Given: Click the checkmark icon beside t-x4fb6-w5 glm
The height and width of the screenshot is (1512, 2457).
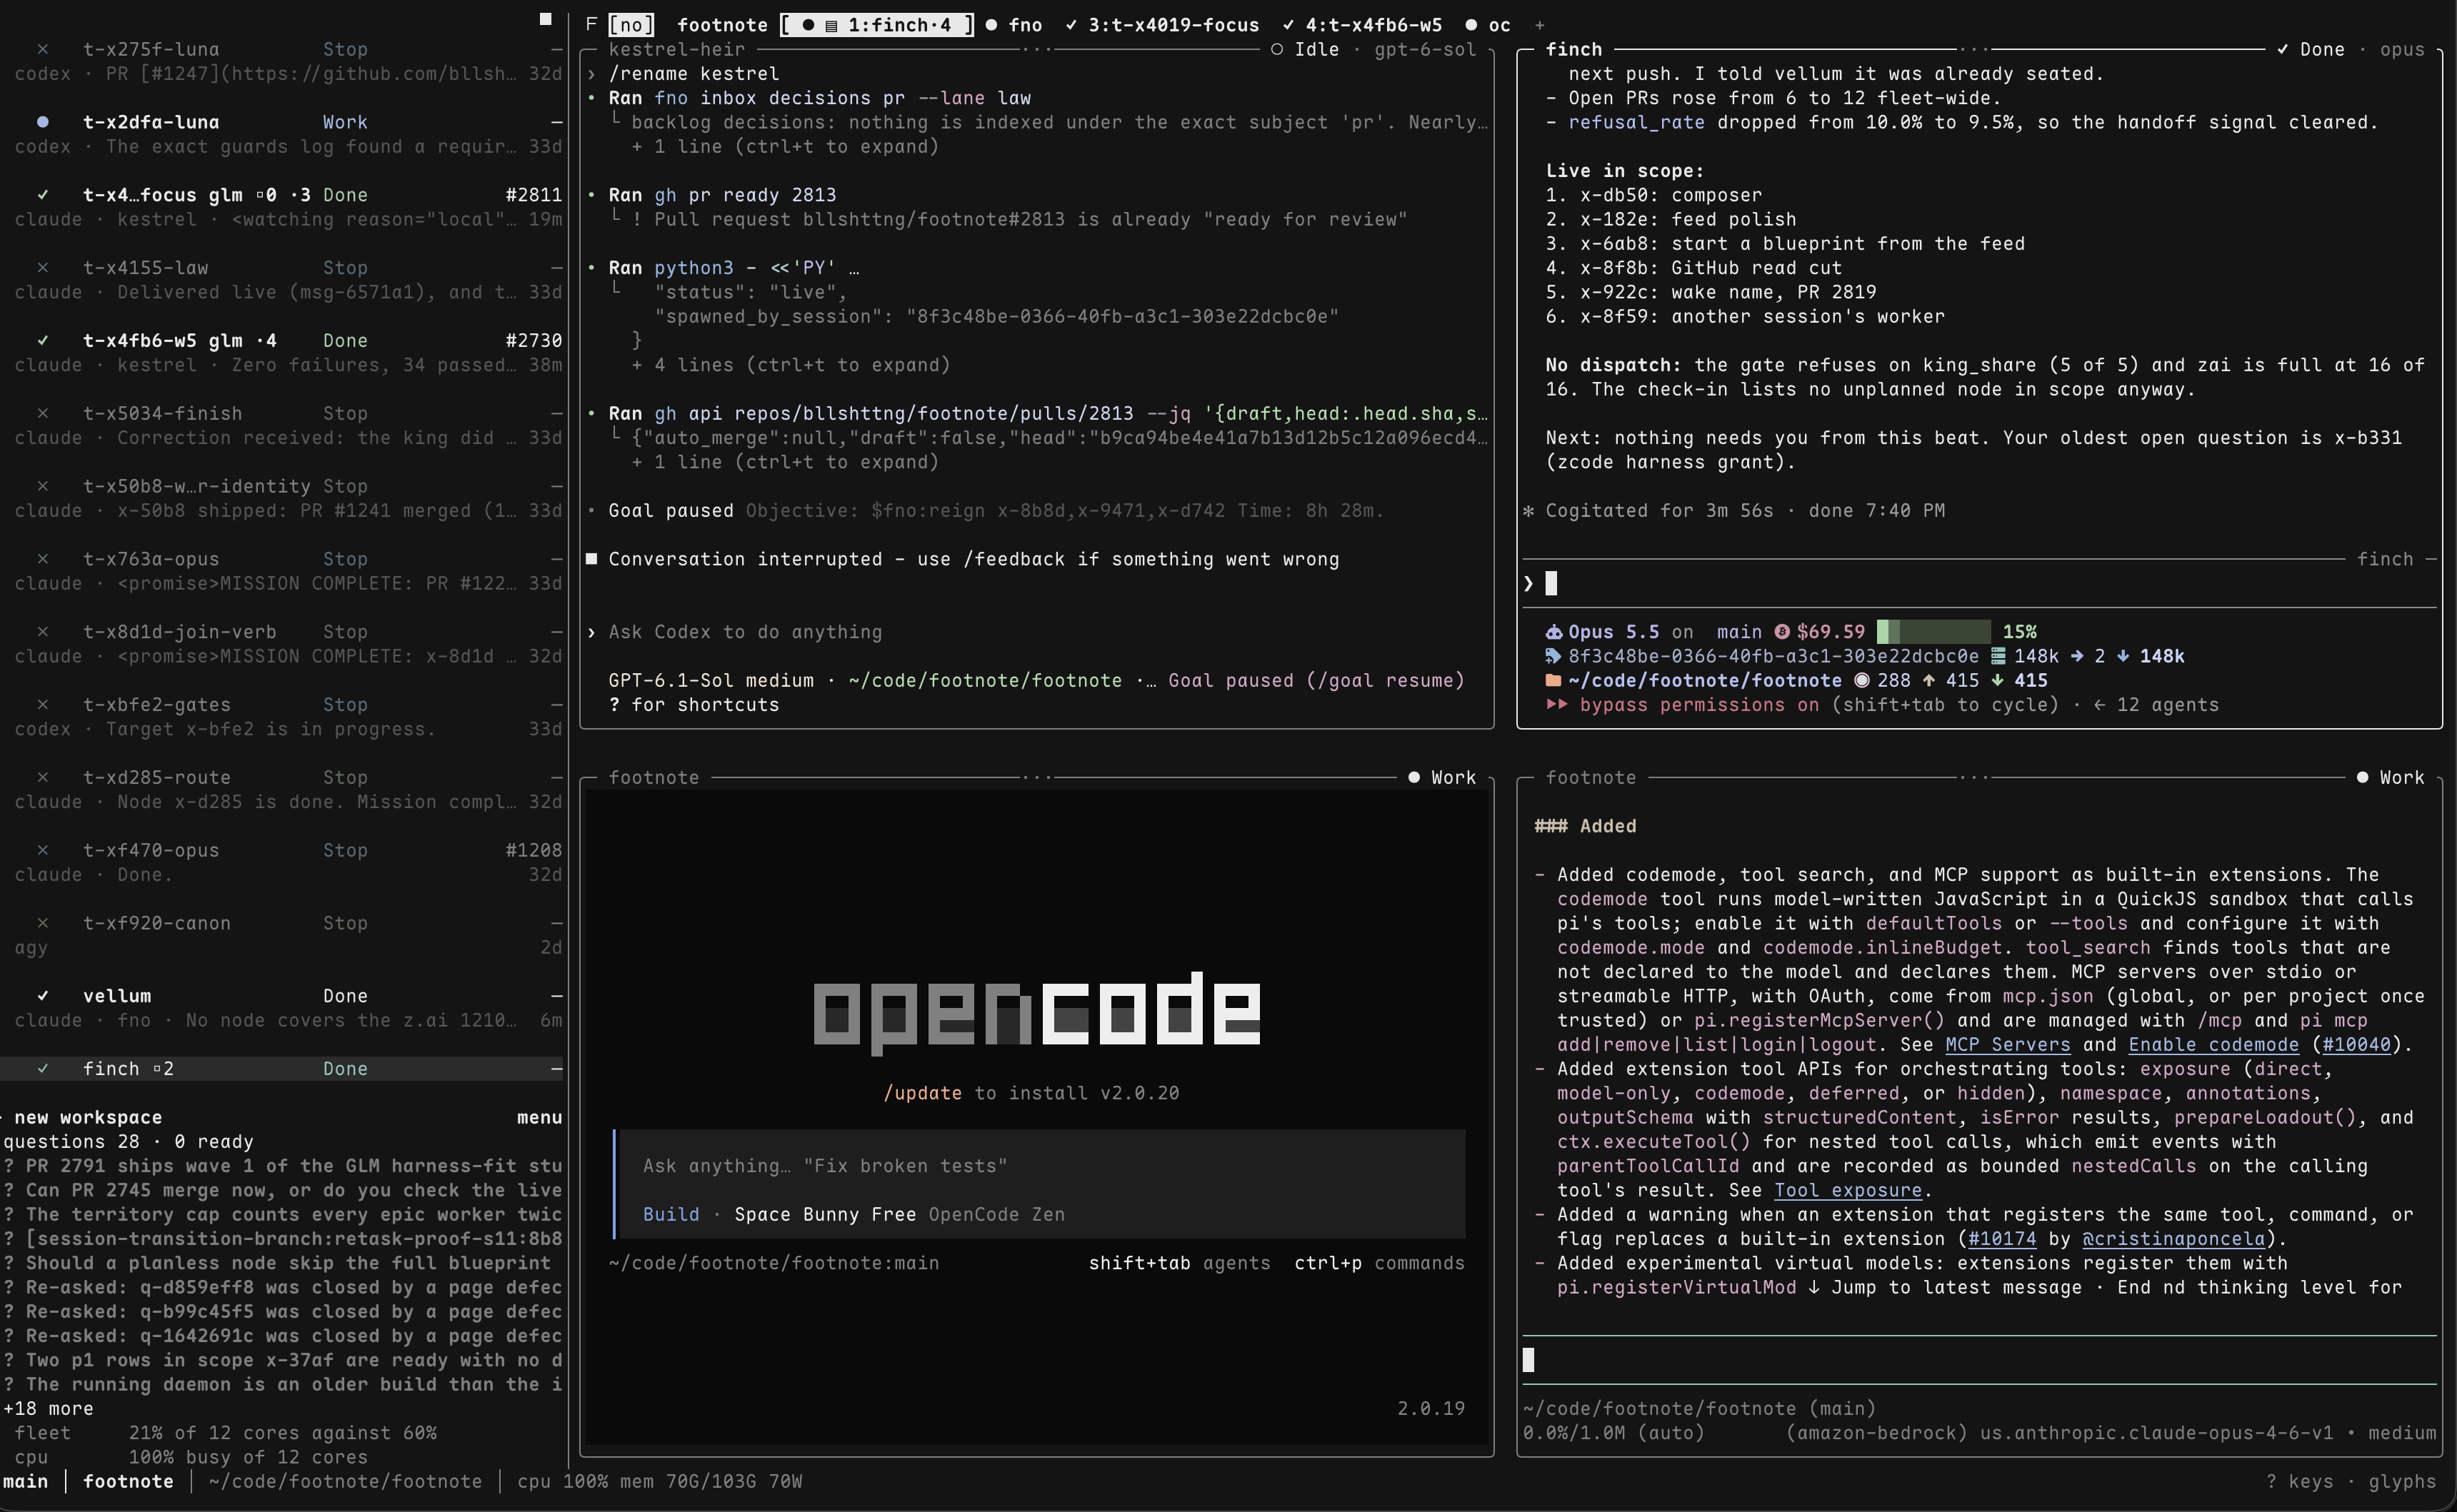Looking at the screenshot, I should point(42,341).
